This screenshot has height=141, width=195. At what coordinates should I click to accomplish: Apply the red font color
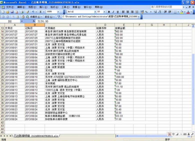point(188,12)
